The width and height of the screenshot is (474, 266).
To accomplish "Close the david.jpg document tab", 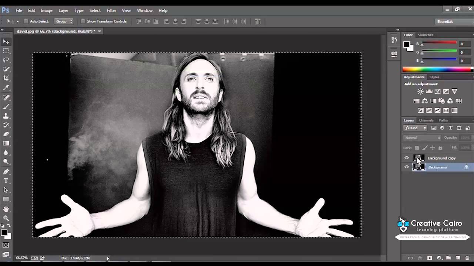I will [99, 31].
